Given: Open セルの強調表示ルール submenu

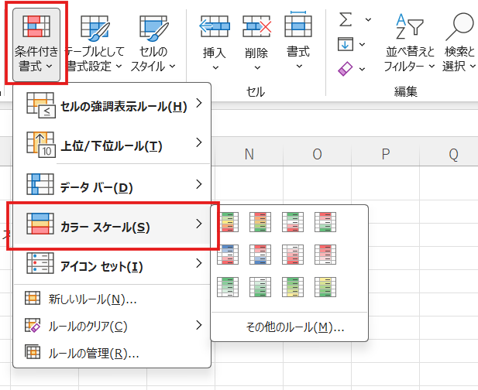Looking at the screenshot, I should tap(112, 106).
